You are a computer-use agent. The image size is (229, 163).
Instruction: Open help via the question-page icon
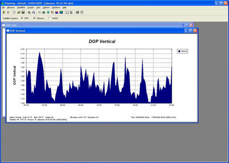click(x=82, y=12)
